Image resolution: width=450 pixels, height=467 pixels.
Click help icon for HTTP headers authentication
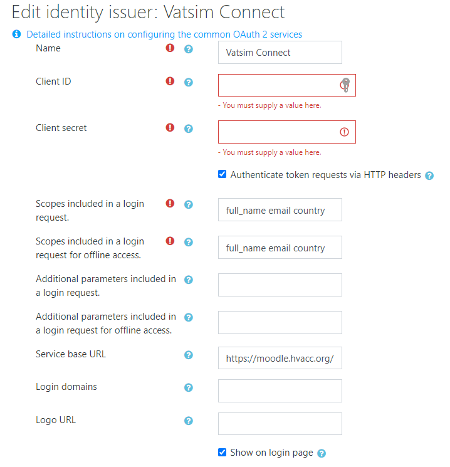tap(429, 176)
